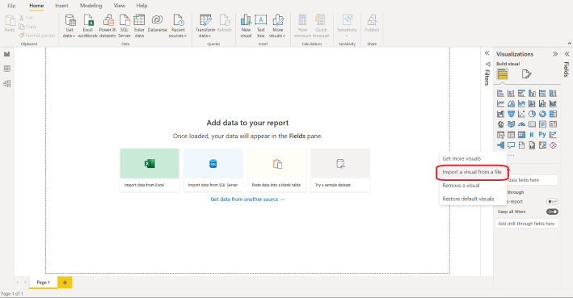Viewport: 573px width, 298px height.
Task: Select the Q&A visual
Action: (512, 145)
